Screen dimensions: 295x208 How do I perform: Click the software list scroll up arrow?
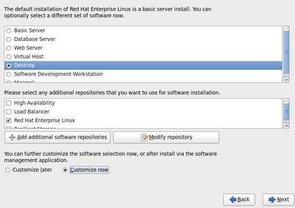(286, 28)
